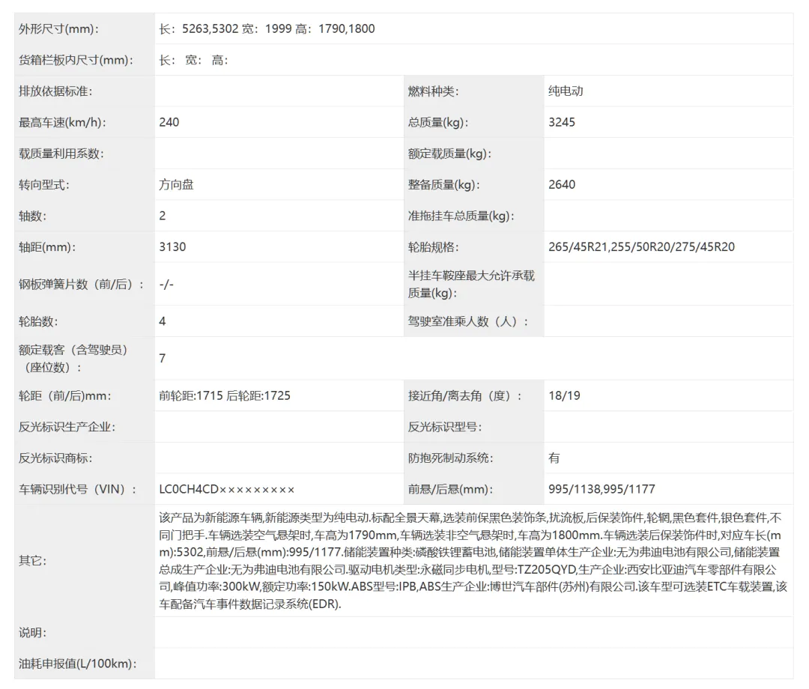Click the 总质量(kg) label
The image size is (809, 689).
pos(437,122)
